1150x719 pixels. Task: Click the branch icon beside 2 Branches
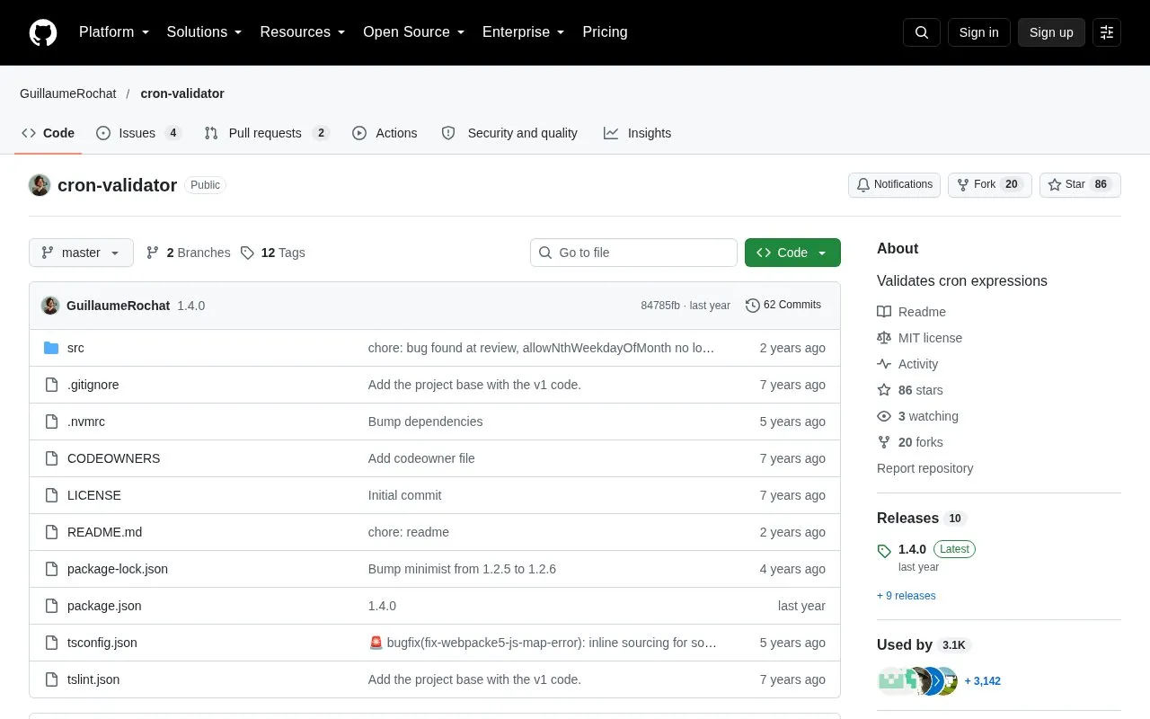[x=153, y=253]
